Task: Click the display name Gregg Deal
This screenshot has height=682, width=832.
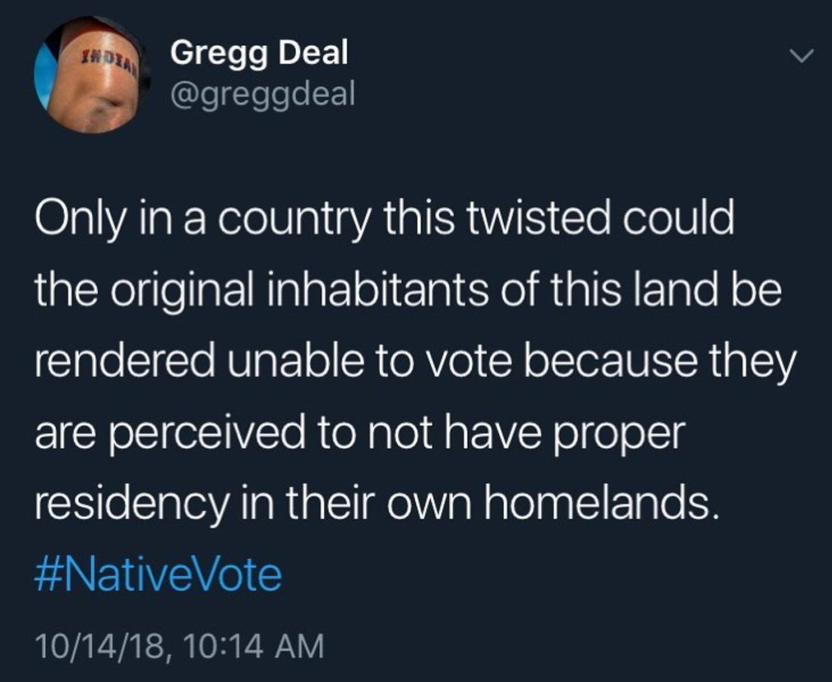Action: tap(259, 53)
